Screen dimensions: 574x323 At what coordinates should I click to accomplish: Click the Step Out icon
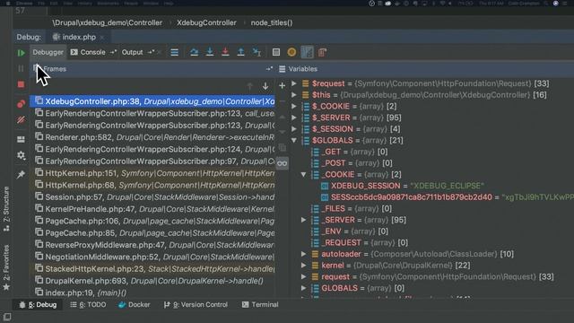[240, 52]
